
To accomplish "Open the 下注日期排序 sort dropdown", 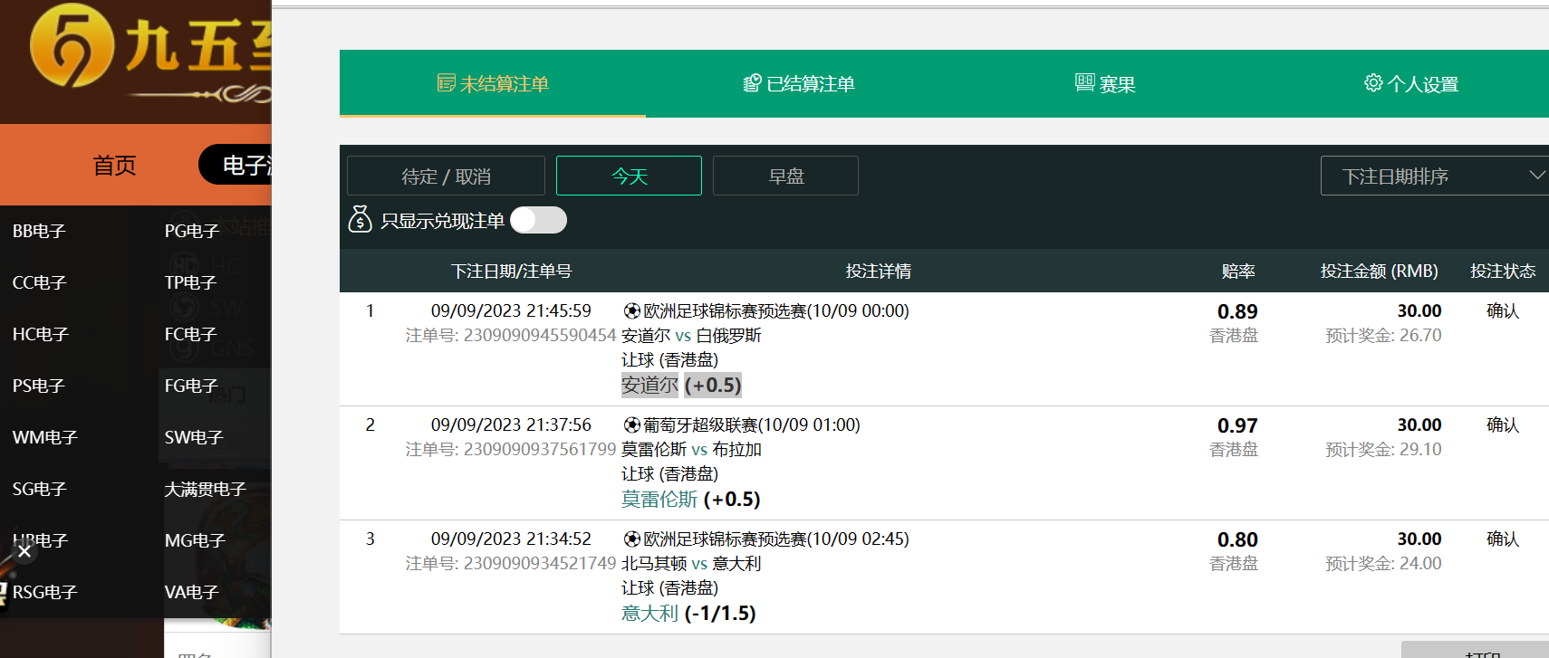I will (1434, 176).
